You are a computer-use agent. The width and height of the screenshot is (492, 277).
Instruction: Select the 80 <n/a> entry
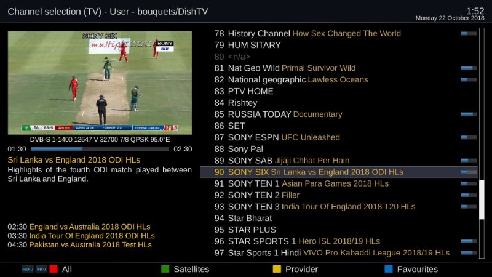click(339, 57)
